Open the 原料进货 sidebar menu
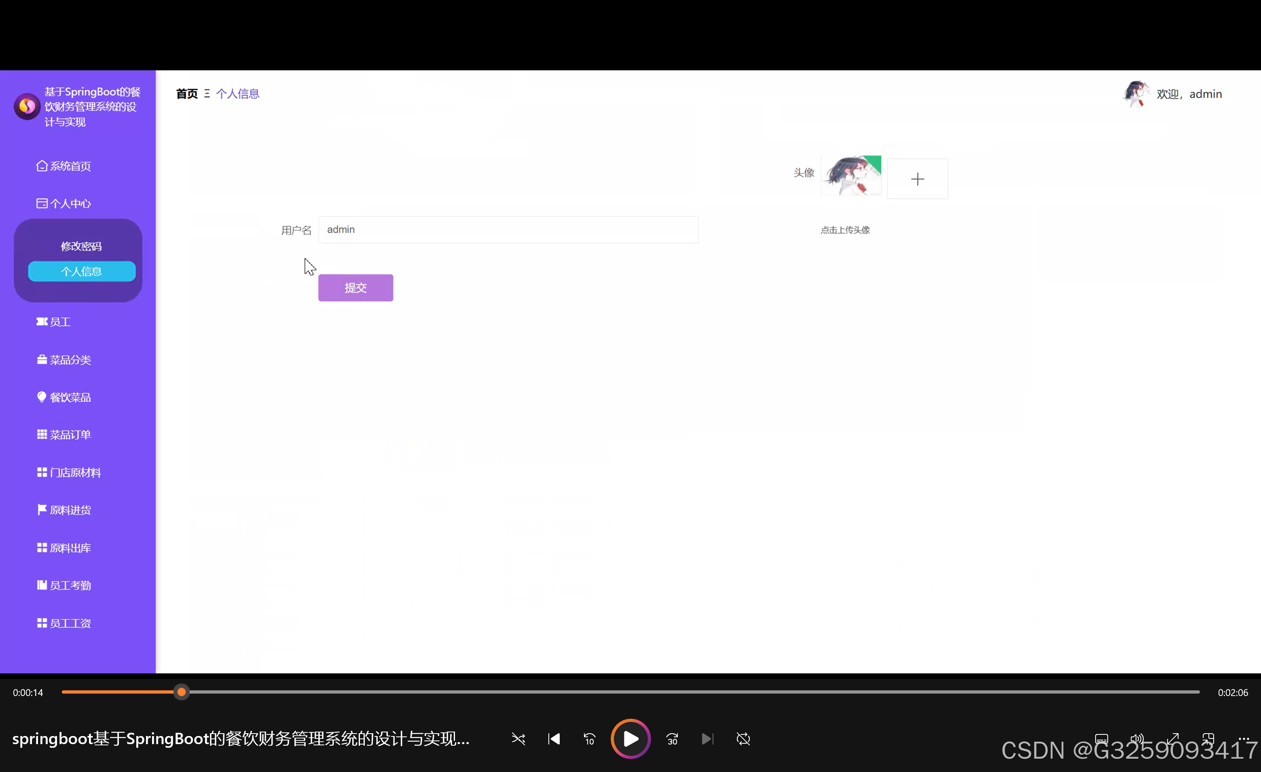The height and width of the screenshot is (772, 1261). pyautogui.click(x=63, y=510)
